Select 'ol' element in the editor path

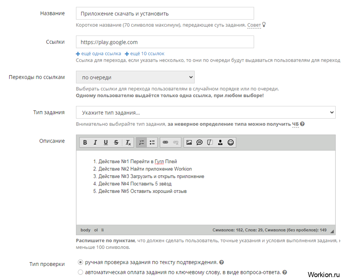(x=96, y=230)
